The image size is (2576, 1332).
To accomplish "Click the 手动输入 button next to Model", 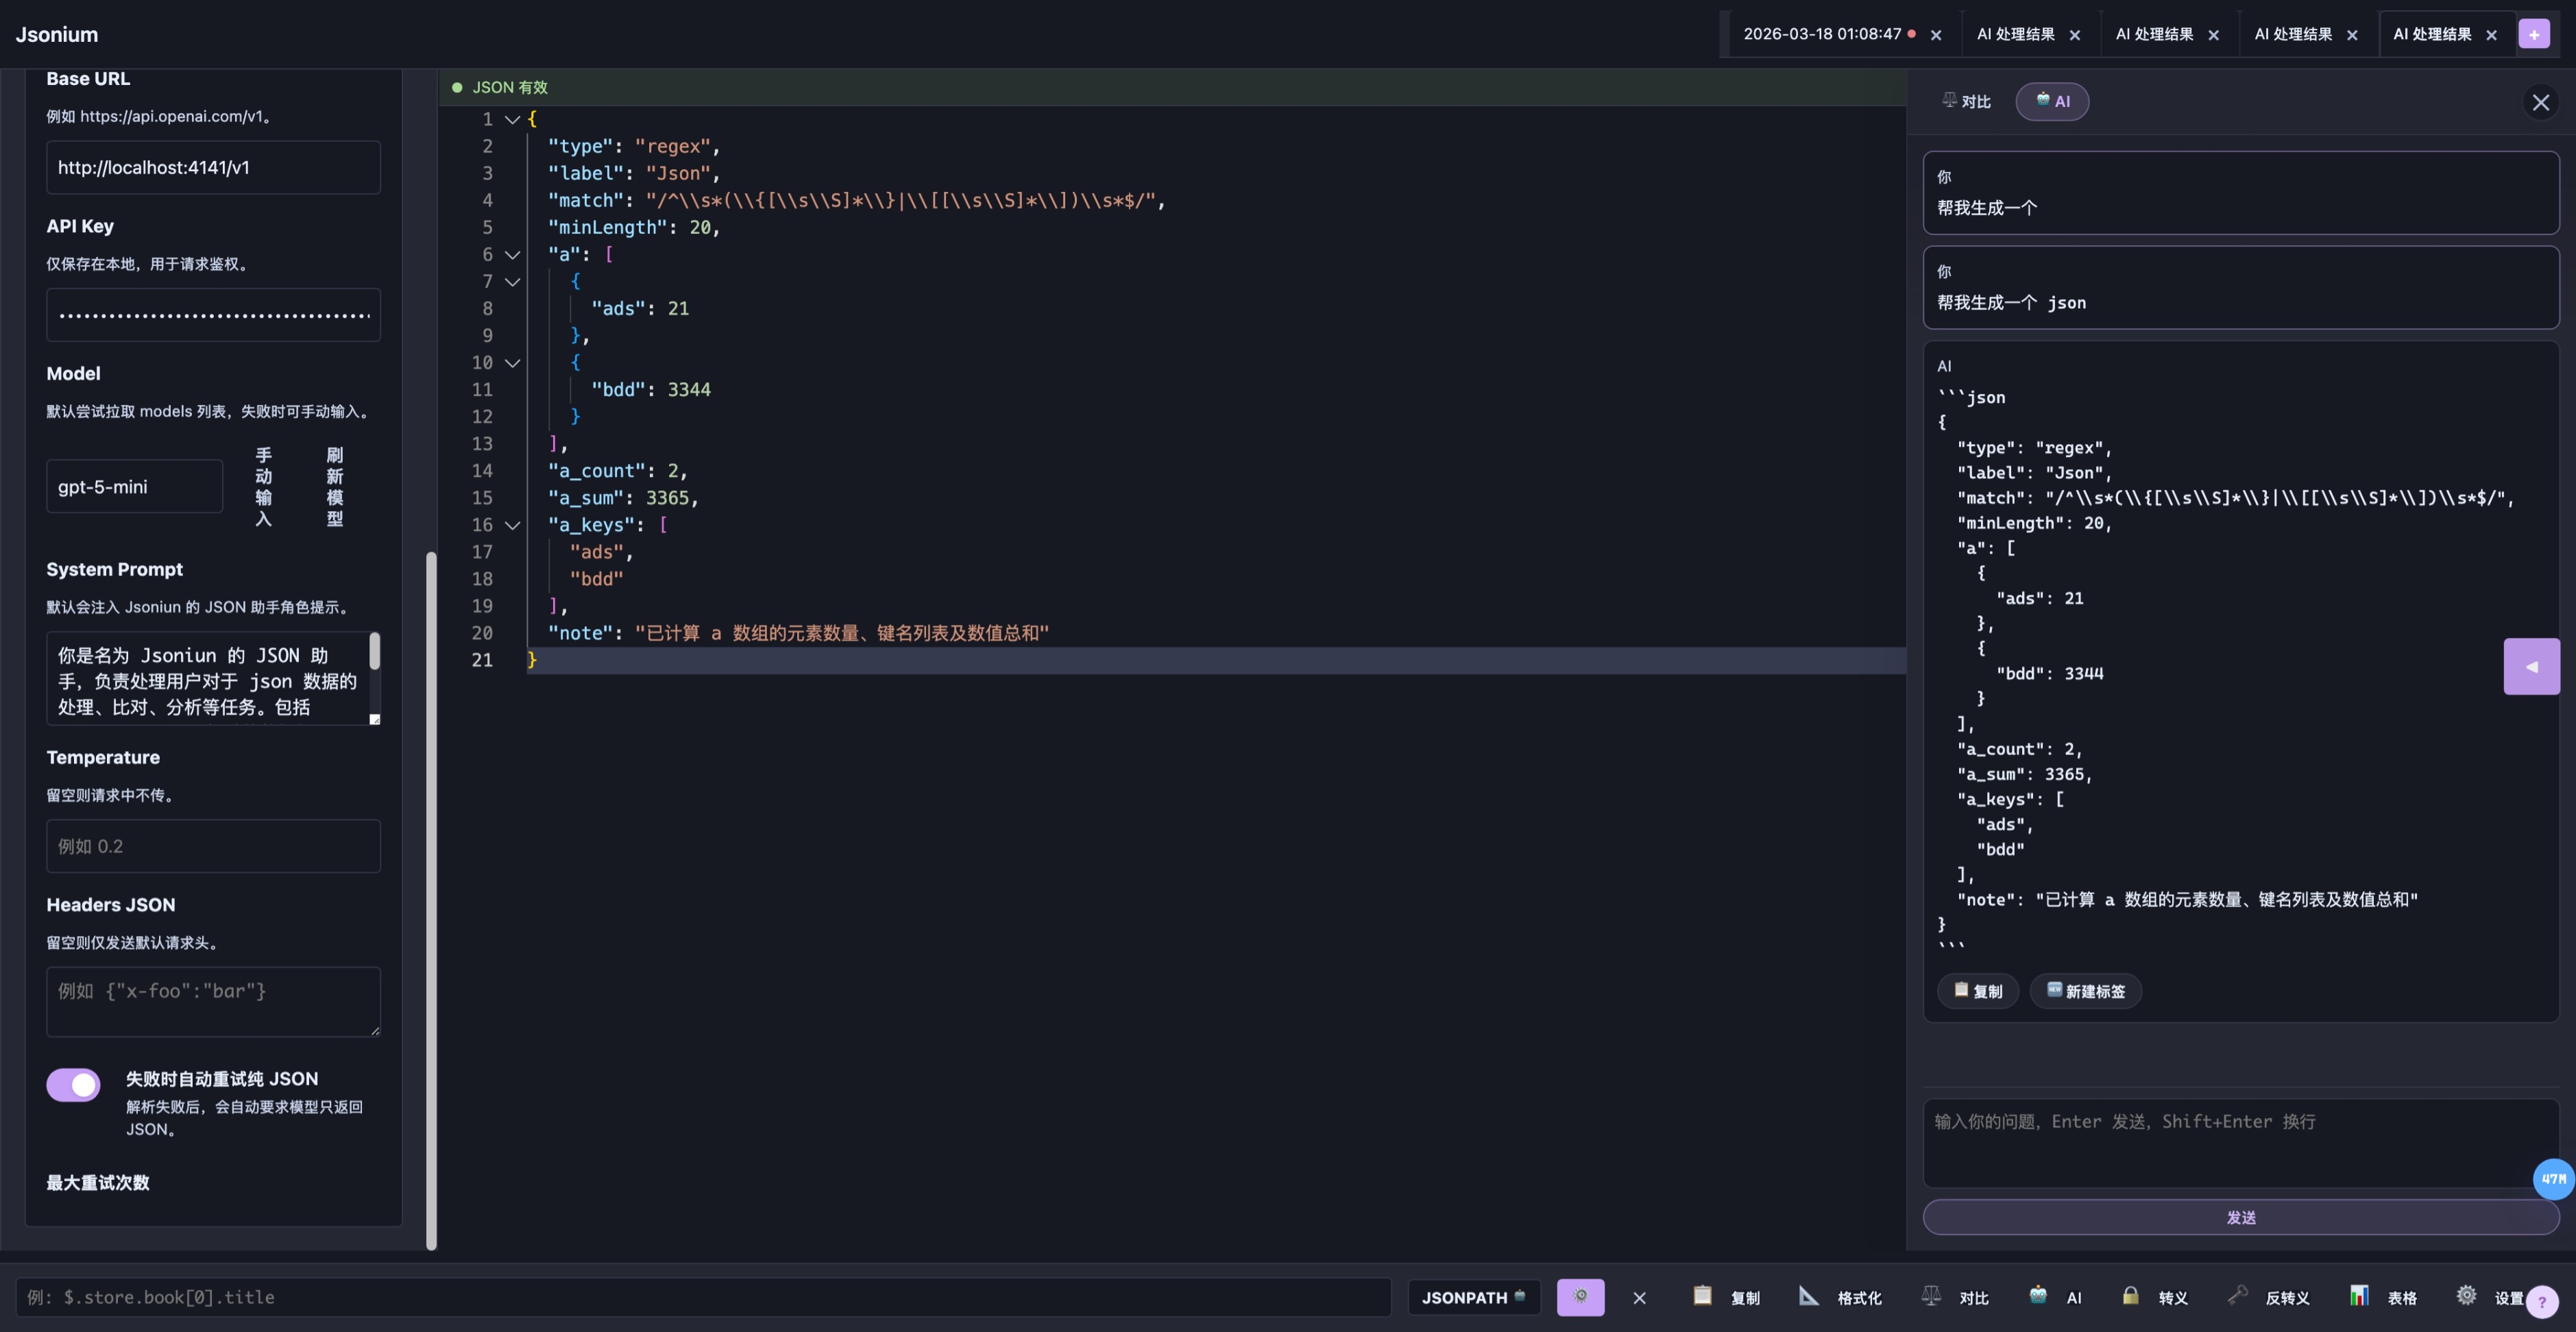I will coord(263,486).
